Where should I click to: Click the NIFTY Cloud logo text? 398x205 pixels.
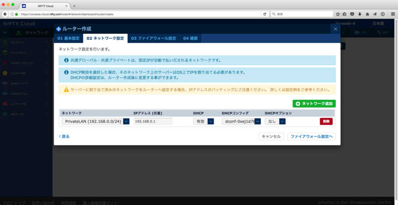[x=19, y=23]
